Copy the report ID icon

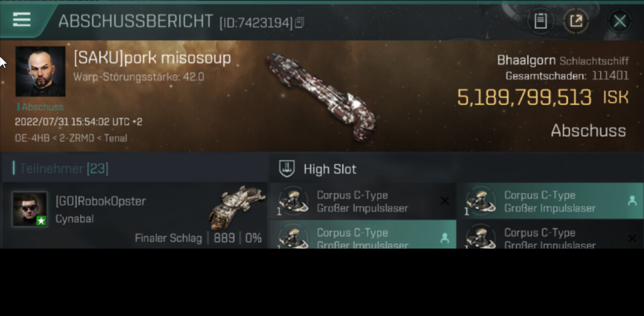pyautogui.click(x=299, y=23)
